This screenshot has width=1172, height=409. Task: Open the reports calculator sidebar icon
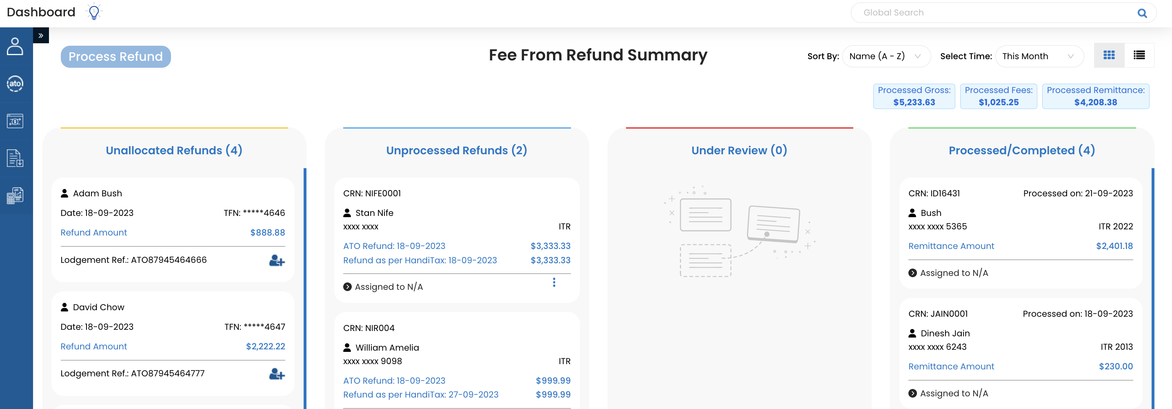coord(15,196)
